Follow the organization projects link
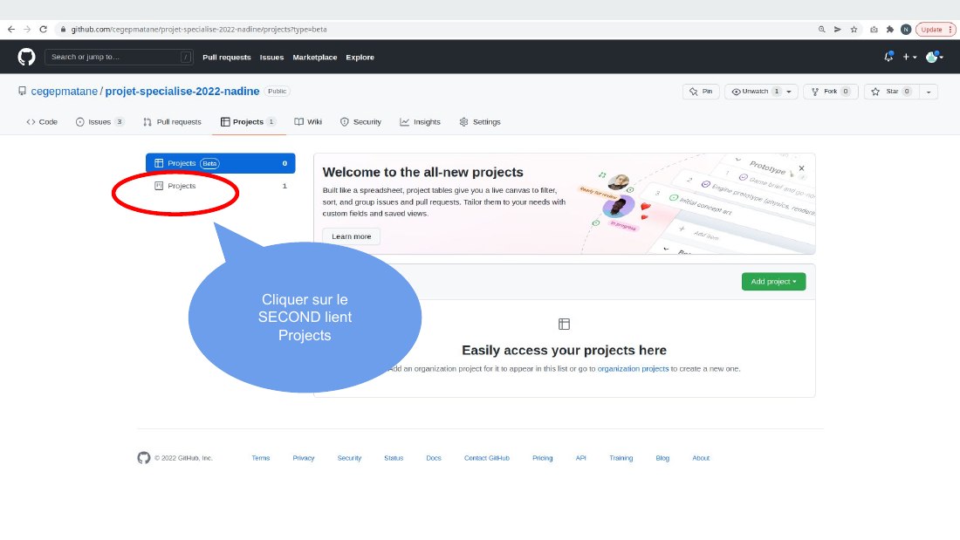 633,368
